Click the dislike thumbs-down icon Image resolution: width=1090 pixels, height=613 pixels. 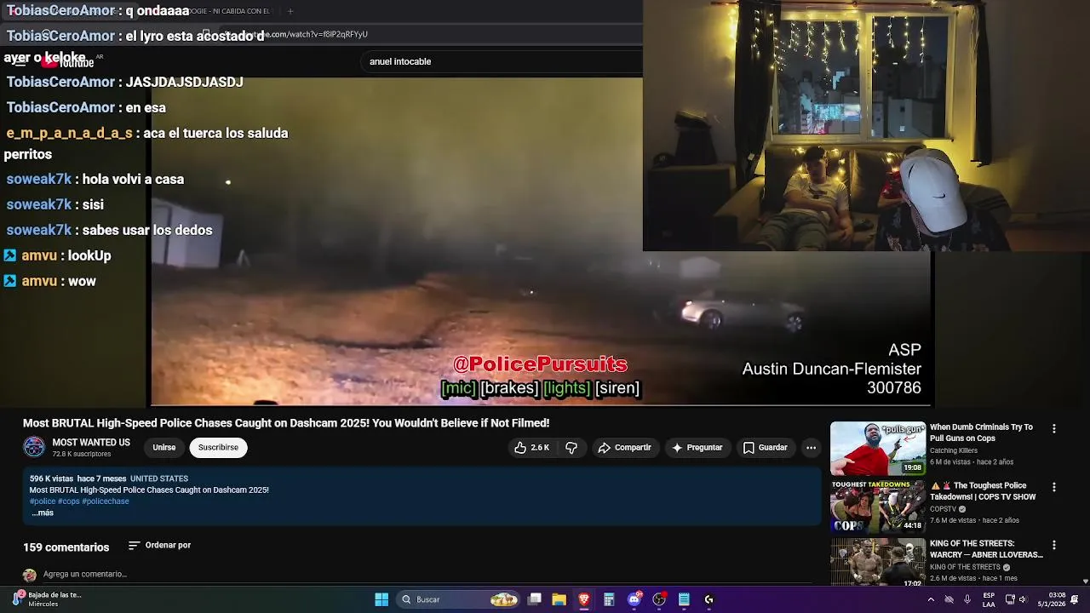(x=571, y=448)
